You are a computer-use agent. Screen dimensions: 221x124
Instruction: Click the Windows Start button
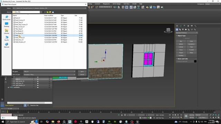coord(3,122)
